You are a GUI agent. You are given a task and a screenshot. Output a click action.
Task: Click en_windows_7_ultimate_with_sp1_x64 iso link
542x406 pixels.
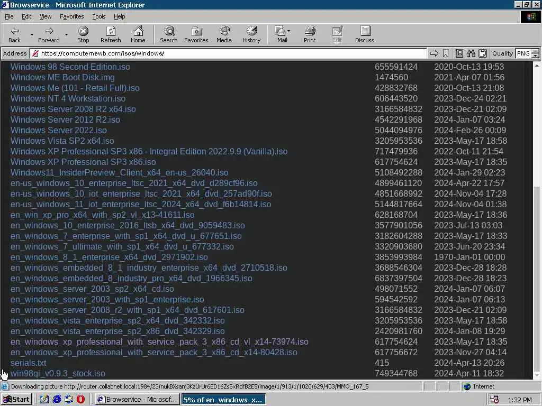tap(122, 246)
